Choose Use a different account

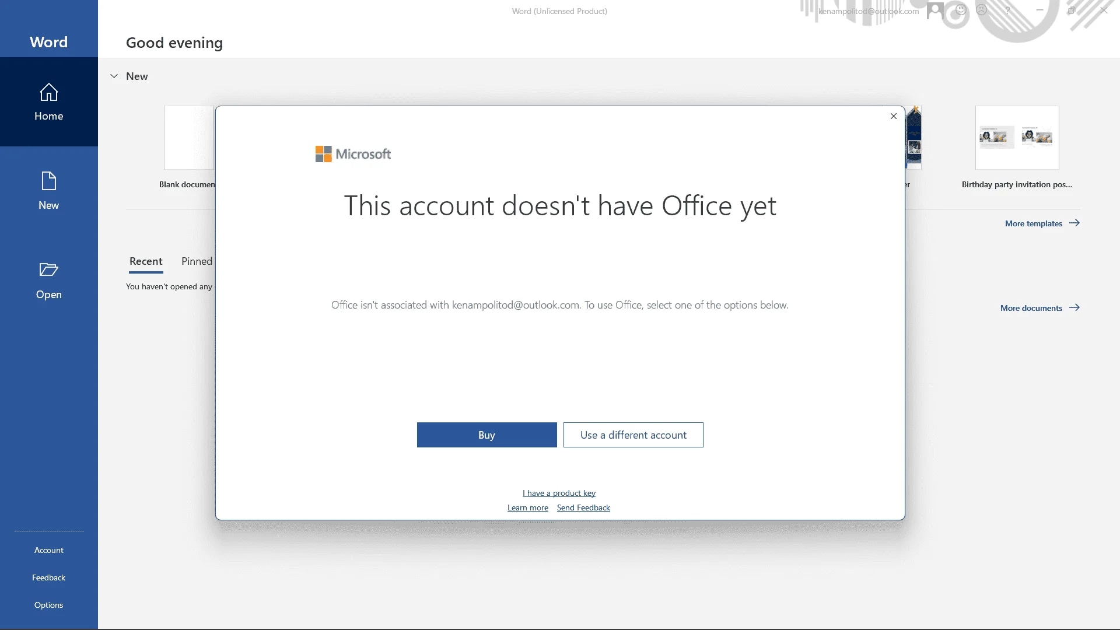click(x=633, y=435)
